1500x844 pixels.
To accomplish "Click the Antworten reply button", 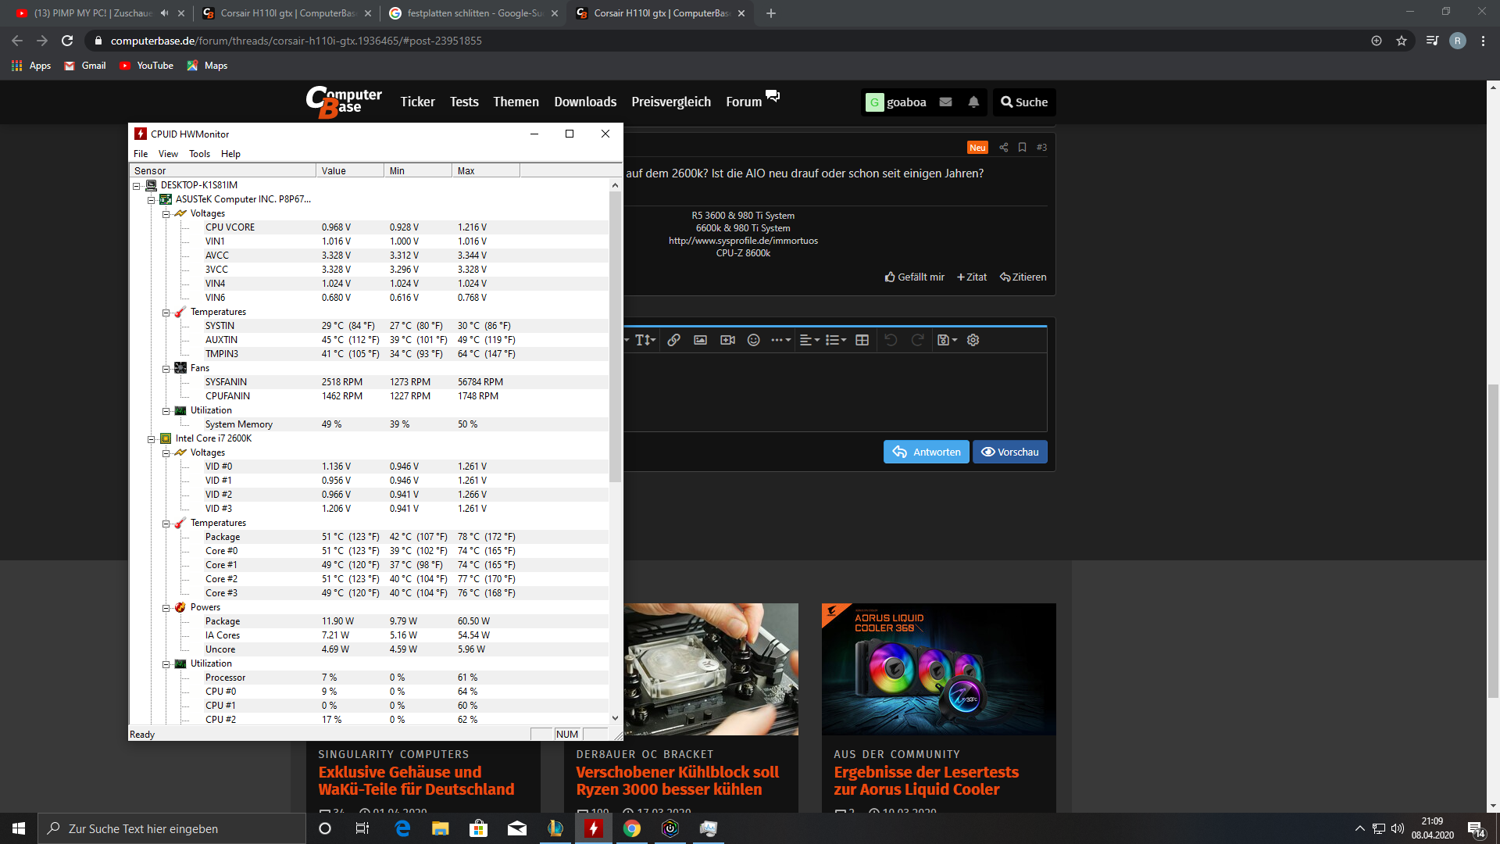I will pos(926,452).
